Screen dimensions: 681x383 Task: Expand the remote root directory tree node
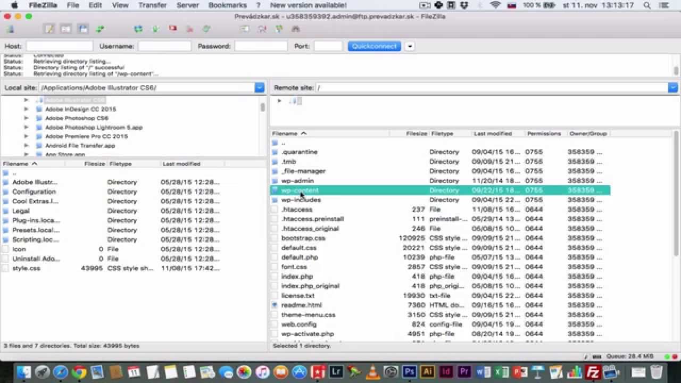[279, 101]
